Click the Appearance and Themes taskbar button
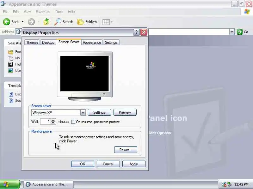The image size is (253, 189). pyautogui.click(x=49, y=184)
